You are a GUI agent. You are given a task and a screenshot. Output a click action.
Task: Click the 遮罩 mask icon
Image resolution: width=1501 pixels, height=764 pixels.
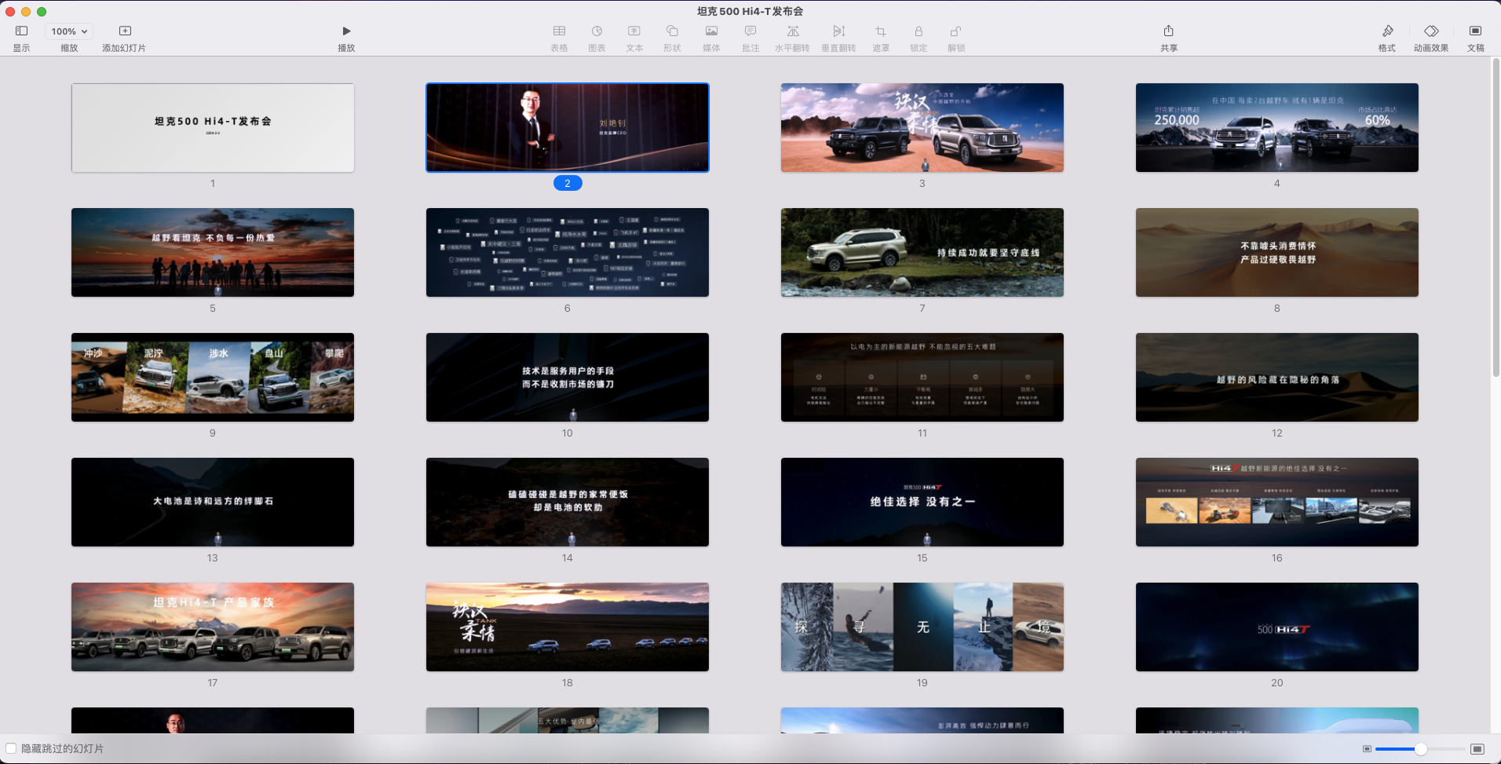(881, 31)
